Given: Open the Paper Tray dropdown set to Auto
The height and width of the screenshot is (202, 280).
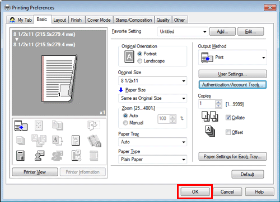Looking at the screenshot, I should (152, 142).
